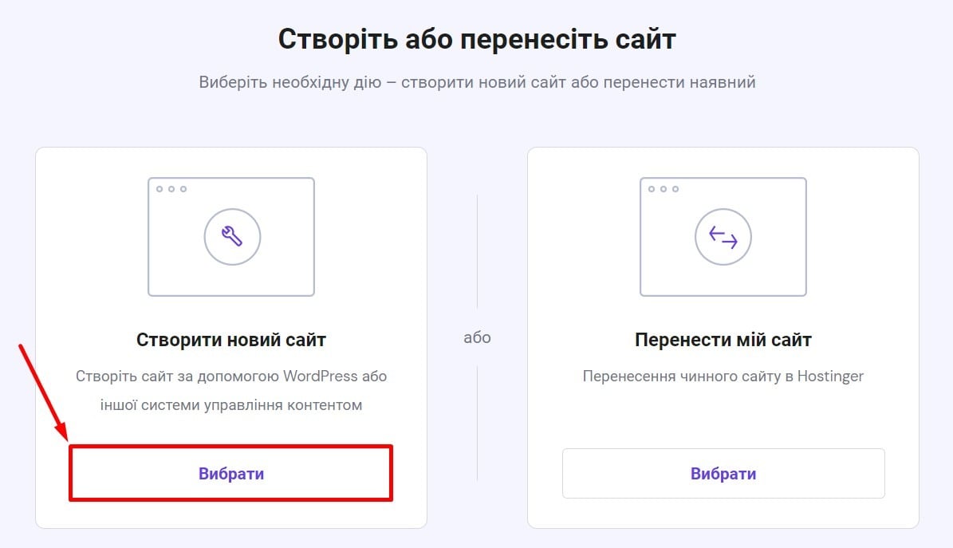Screen dimensions: 953x548
Task: Click the Створити новий сайт title
Action: coord(231,340)
